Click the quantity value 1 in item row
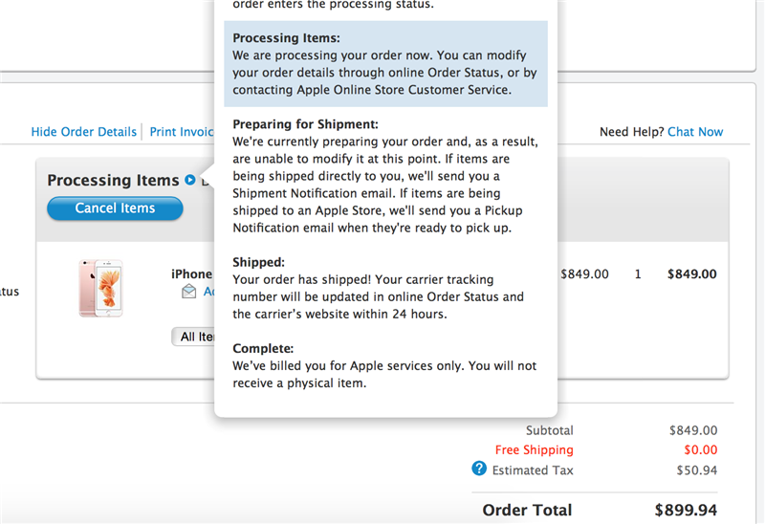 pos(638,274)
